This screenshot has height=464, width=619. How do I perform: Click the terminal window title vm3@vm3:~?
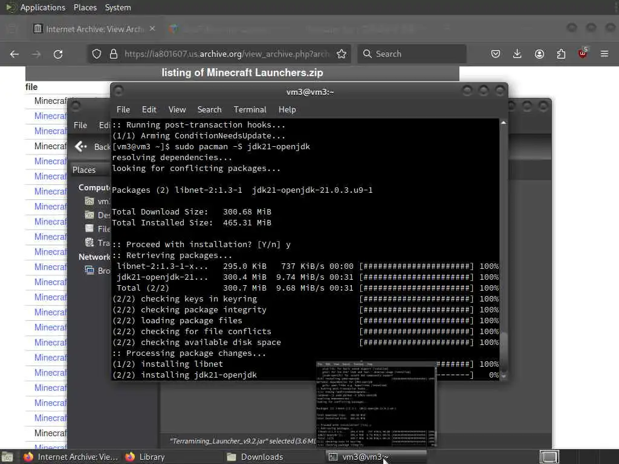pos(310,92)
